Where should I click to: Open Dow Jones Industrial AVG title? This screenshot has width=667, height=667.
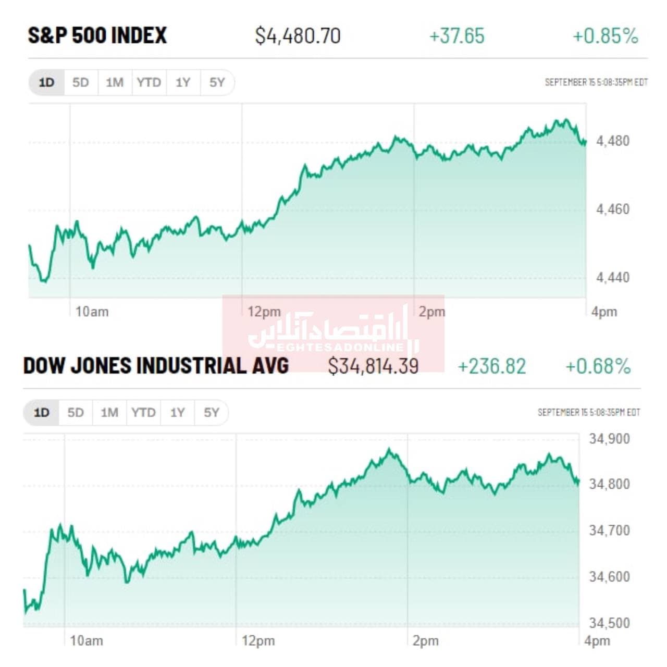click(156, 366)
